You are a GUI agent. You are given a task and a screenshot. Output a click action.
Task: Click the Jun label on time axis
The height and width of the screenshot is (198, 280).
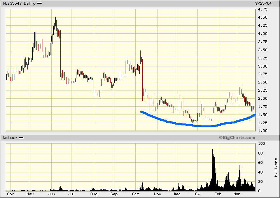[52, 193]
